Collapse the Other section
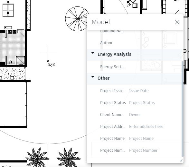This screenshot has height=167, width=189. click(93, 77)
